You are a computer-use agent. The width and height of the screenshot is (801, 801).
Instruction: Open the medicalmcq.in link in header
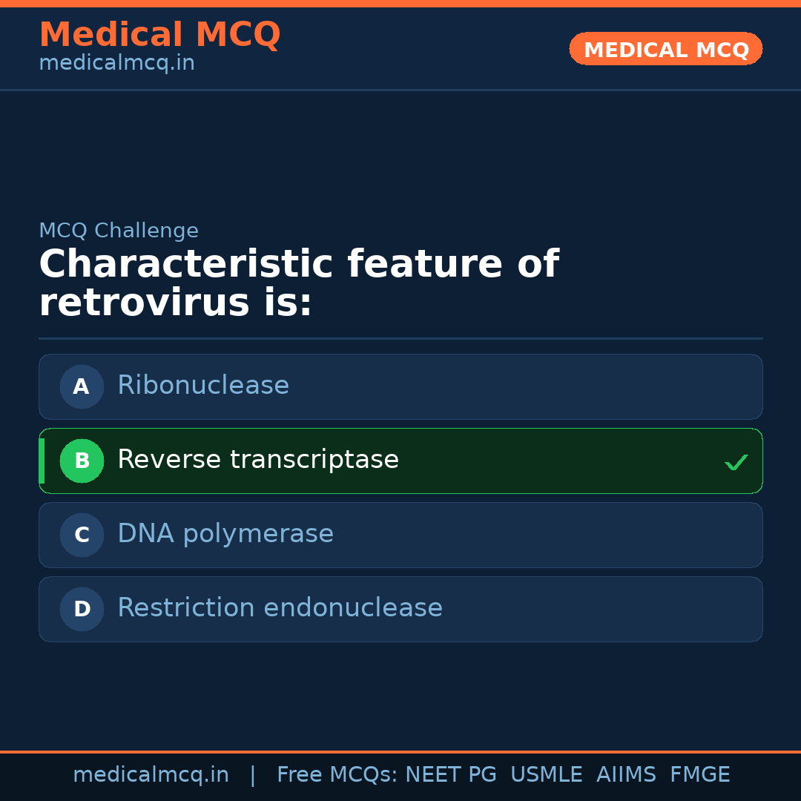(x=116, y=62)
